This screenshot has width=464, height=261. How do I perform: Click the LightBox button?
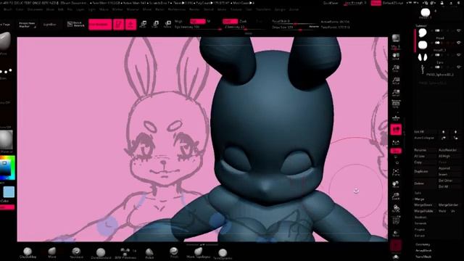coord(50,25)
